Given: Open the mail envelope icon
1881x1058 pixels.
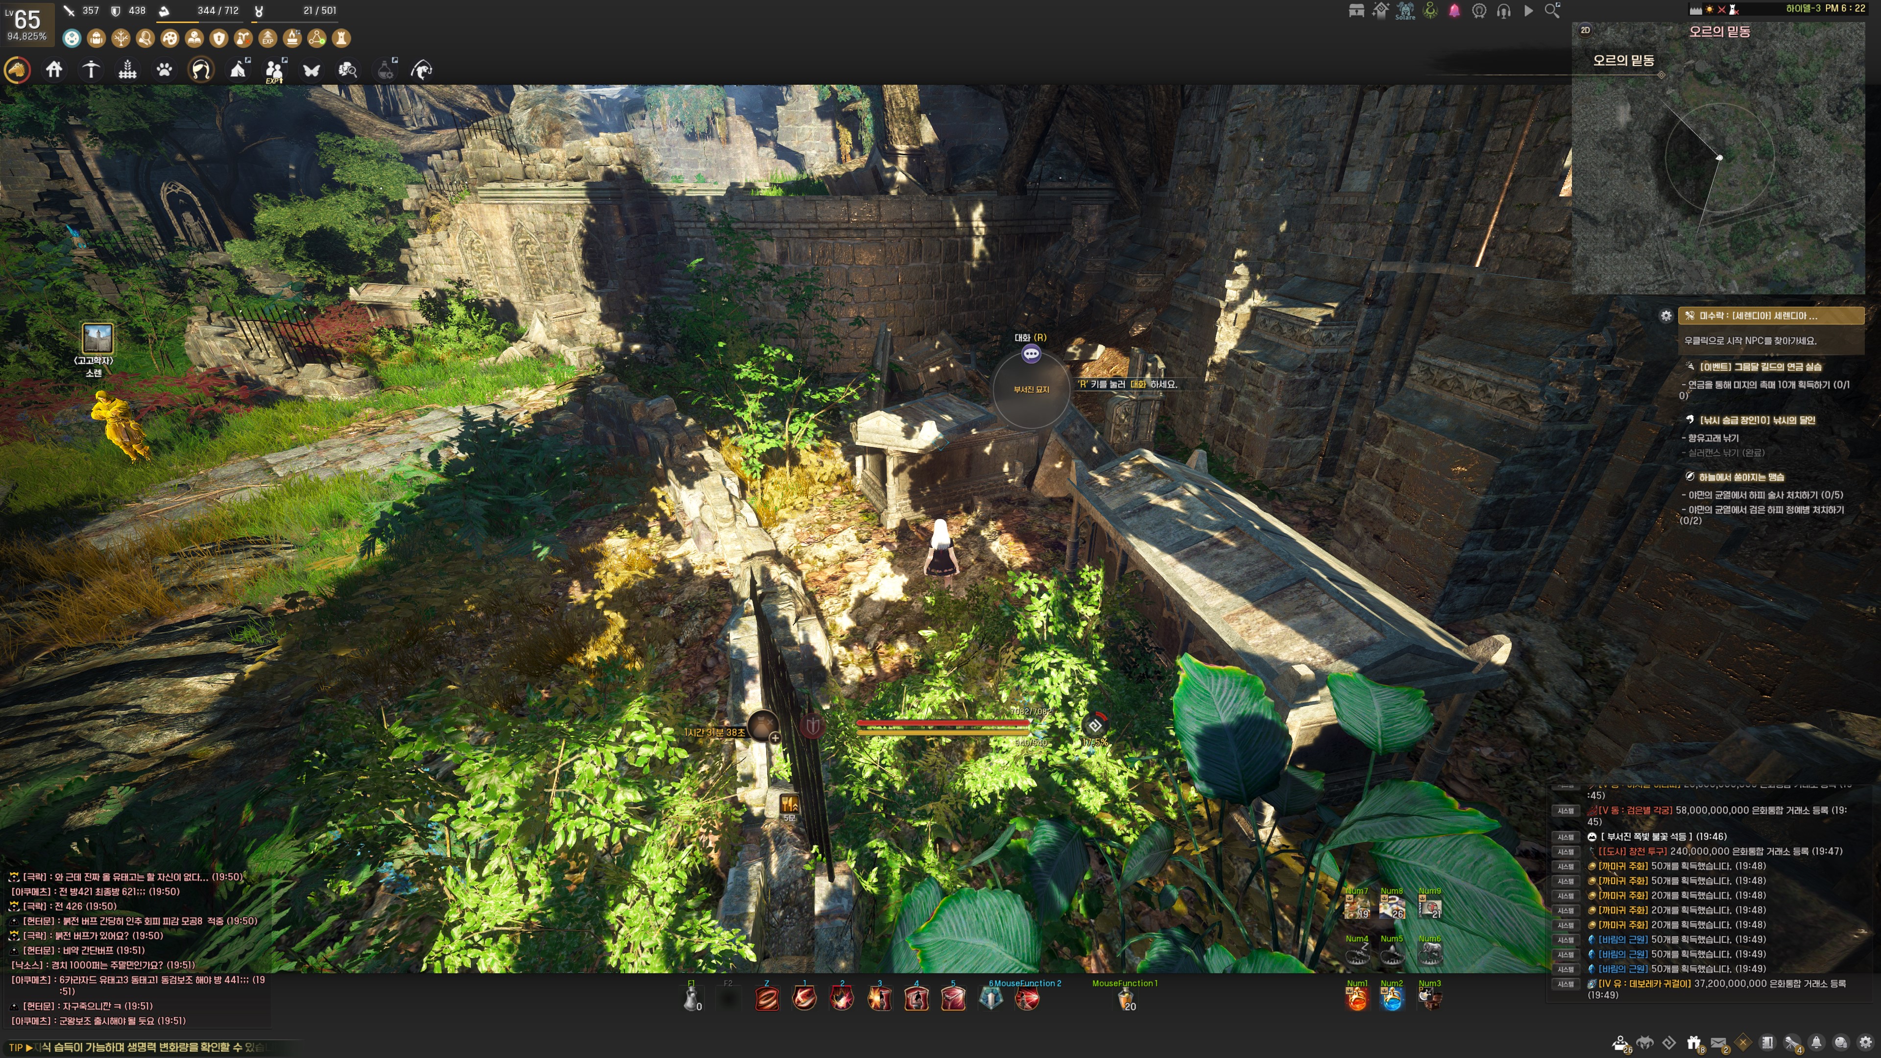Looking at the screenshot, I should pyautogui.click(x=1718, y=1043).
